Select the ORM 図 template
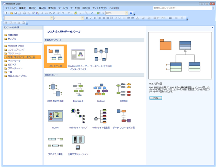 click(x=124, y=92)
